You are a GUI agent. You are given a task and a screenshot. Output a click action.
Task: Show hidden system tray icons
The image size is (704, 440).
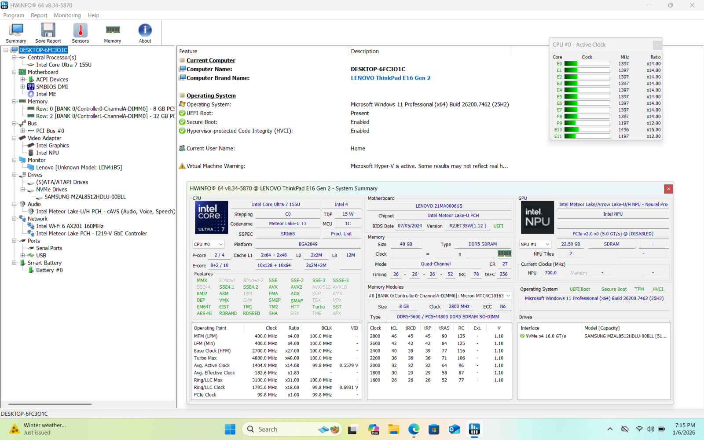pos(610,429)
